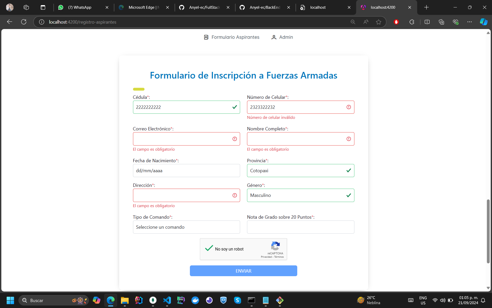This screenshot has width=492, height=308.
Task: Open the Admin nav link
Action: (282, 37)
